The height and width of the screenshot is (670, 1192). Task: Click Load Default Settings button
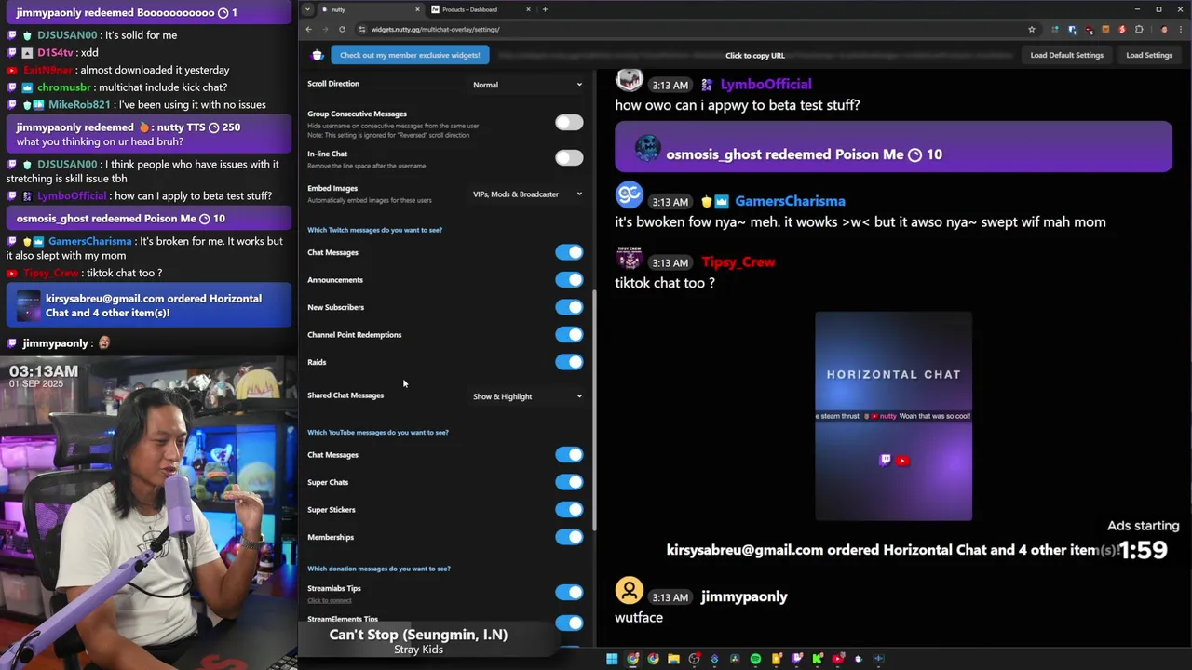(1066, 55)
